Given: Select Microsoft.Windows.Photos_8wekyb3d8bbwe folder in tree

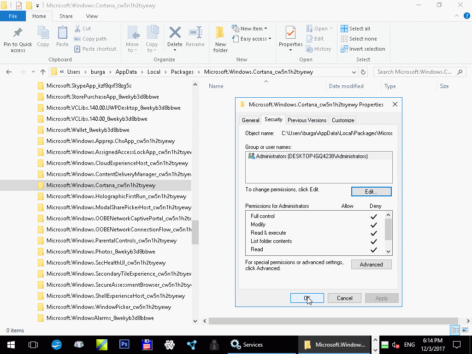Looking at the screenshot, I should (101, 252).
